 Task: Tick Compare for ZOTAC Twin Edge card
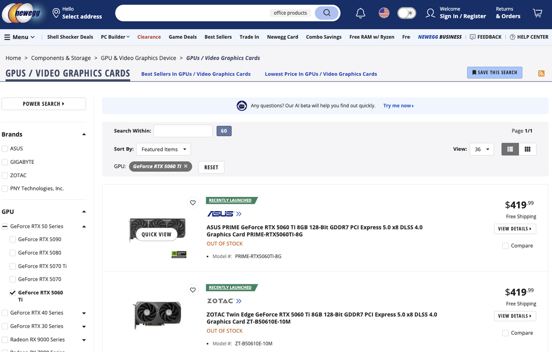[506, 333]
